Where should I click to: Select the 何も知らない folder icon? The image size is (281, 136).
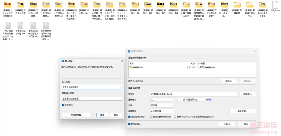pyautogui.click(x=84, y=5)
